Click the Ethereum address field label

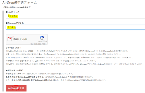15,23
